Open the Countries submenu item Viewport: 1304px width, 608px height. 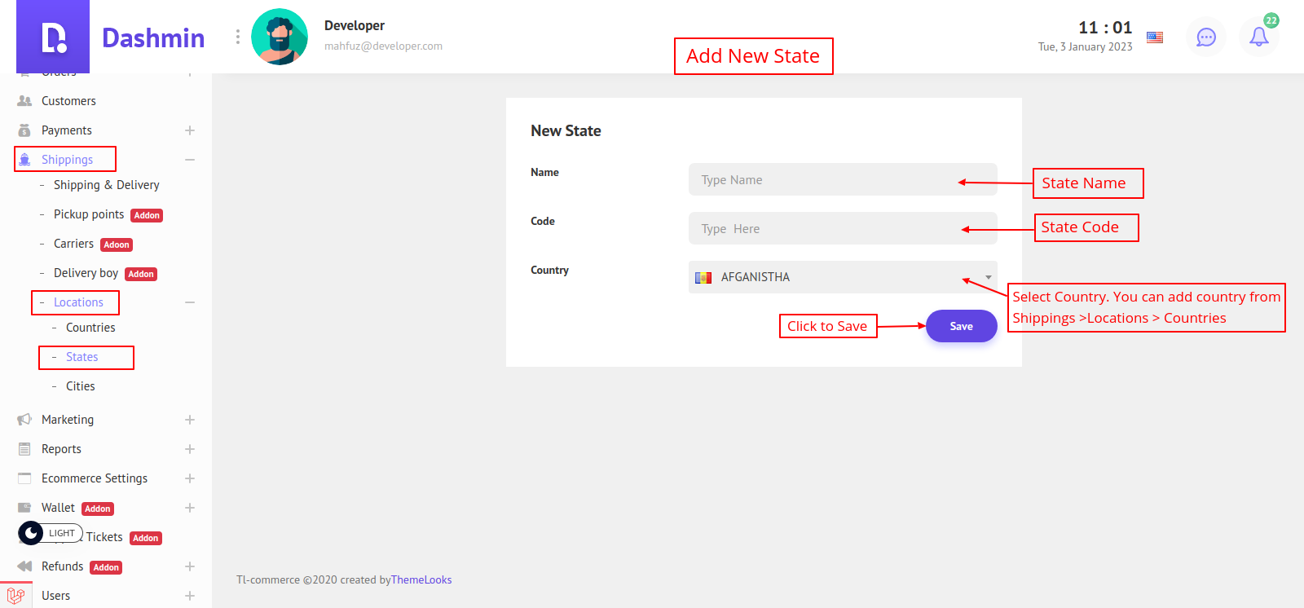point(90,328)
